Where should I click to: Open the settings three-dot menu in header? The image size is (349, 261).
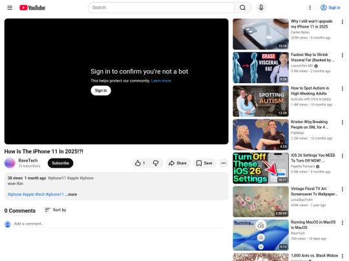[310, 8]
